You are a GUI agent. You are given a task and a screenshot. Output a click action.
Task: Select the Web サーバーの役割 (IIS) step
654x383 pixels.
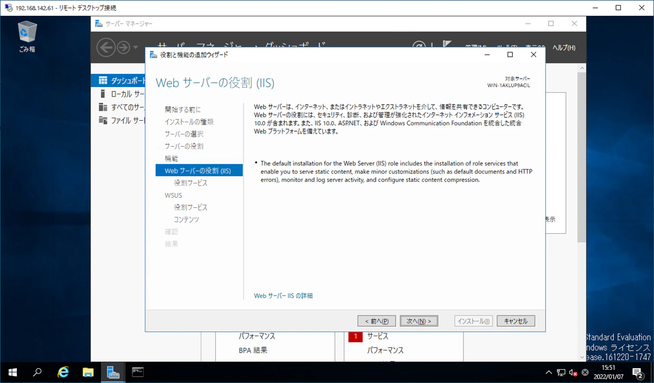pos(199,170)
